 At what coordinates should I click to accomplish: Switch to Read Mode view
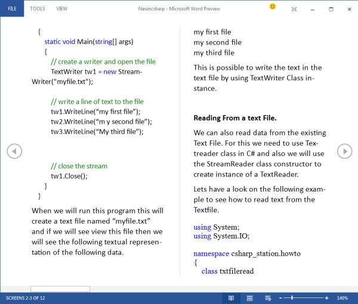pyautogui.click(x=231, y=298)
